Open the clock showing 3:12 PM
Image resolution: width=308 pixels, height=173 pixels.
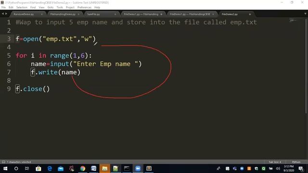pyautogui.click(x=289, y=169)
